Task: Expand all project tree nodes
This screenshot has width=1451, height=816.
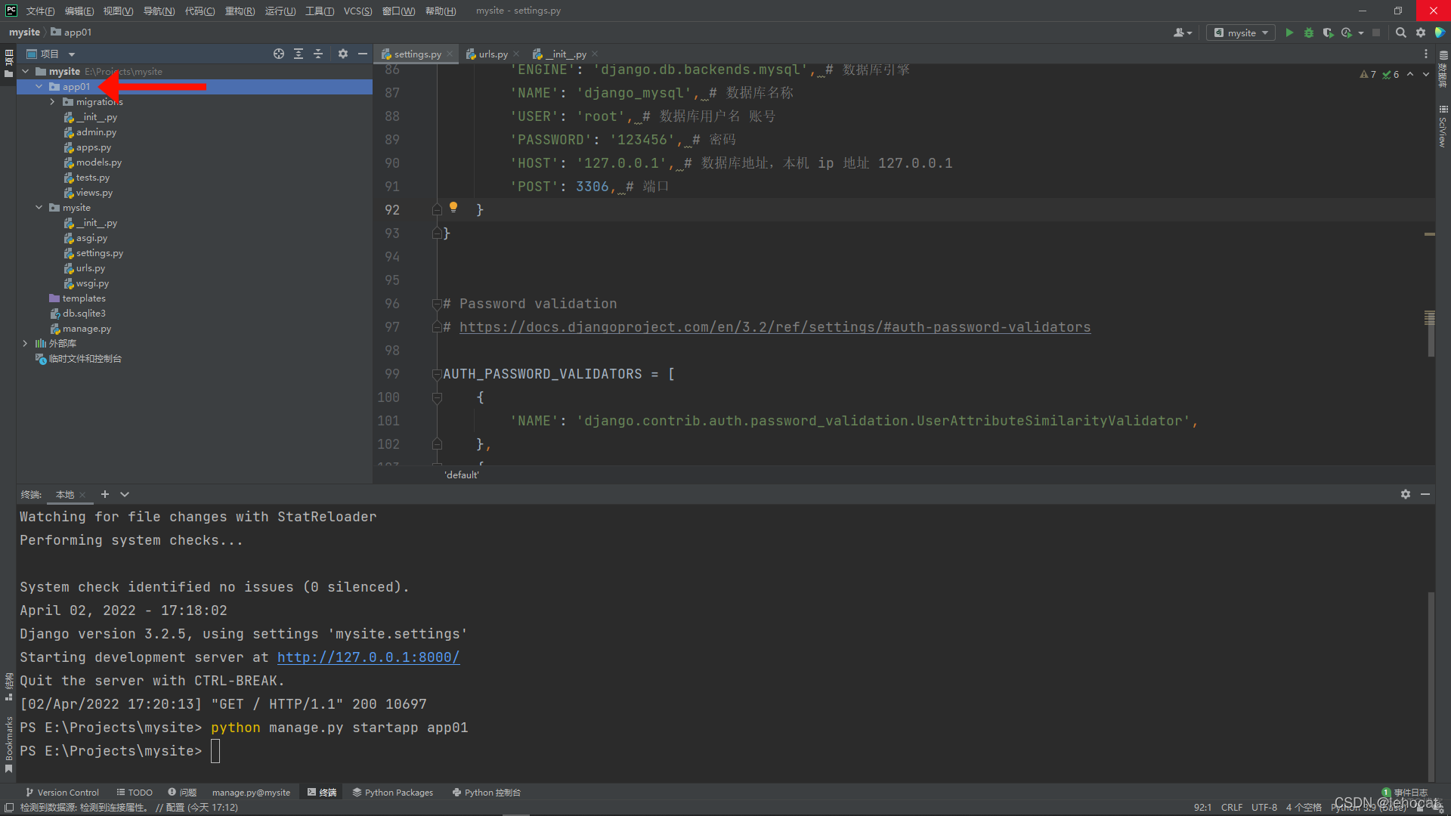Action: (x=299, y=54)
